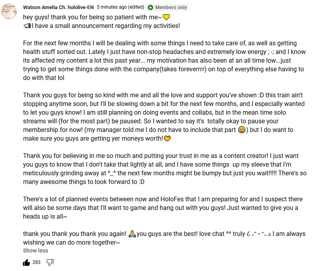323x271 pixels.
Task: Click the thumbs down dislike icon
Action: (x=50, y=262)
